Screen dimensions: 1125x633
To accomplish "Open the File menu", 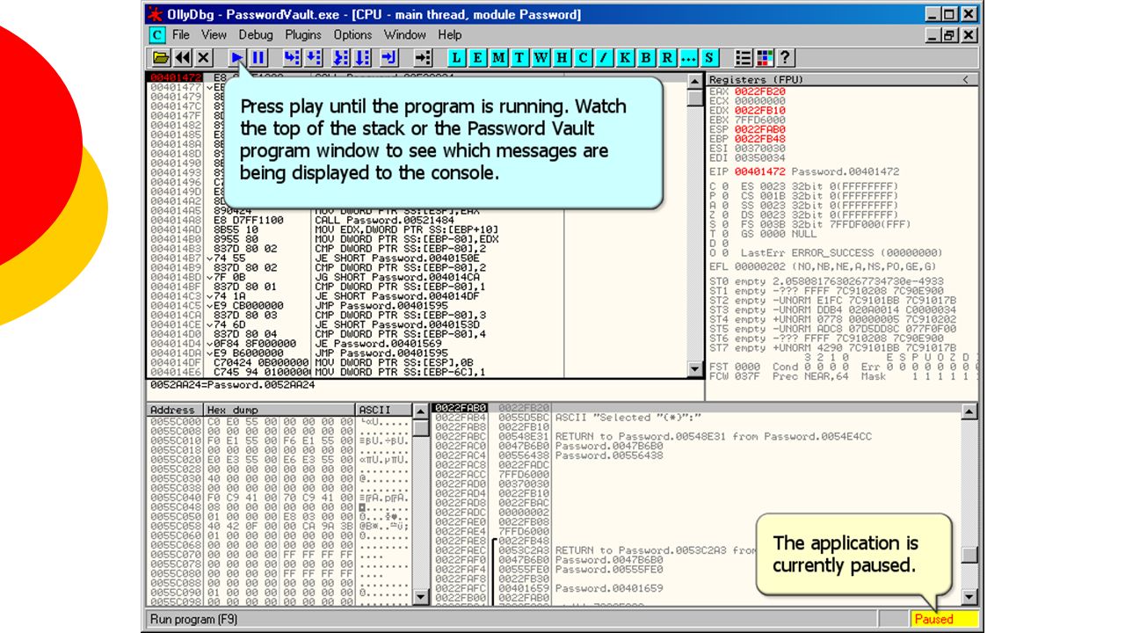I will [x=181, y=35].
